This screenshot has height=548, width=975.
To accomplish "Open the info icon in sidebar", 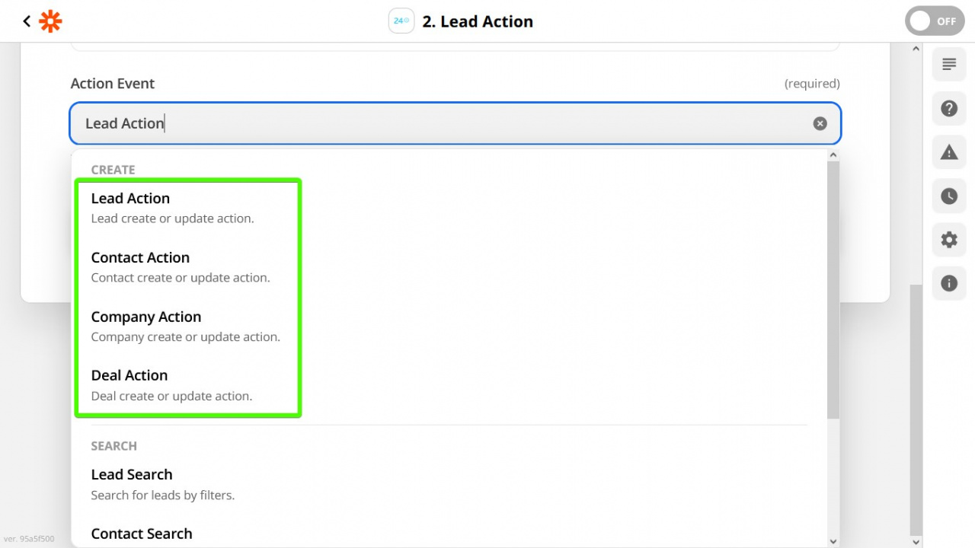I will coord(949,283).
